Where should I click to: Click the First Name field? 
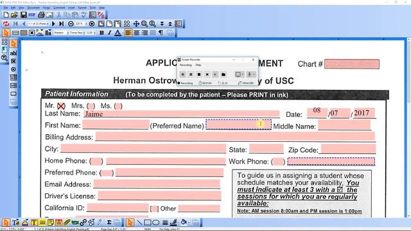click(x=116, y=124)
